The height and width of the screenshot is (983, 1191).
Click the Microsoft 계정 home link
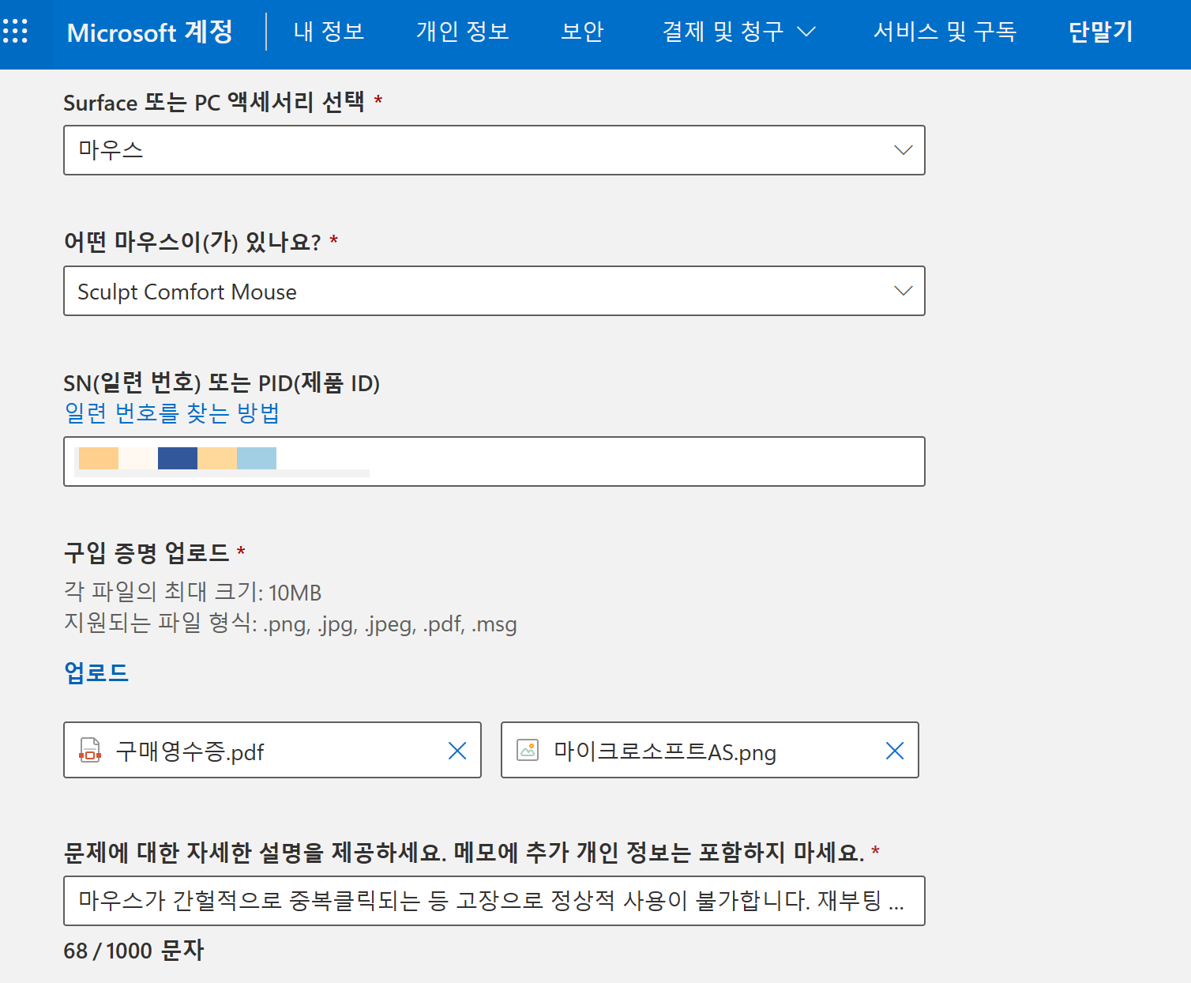pyautogui.click(x=150, y=32)
